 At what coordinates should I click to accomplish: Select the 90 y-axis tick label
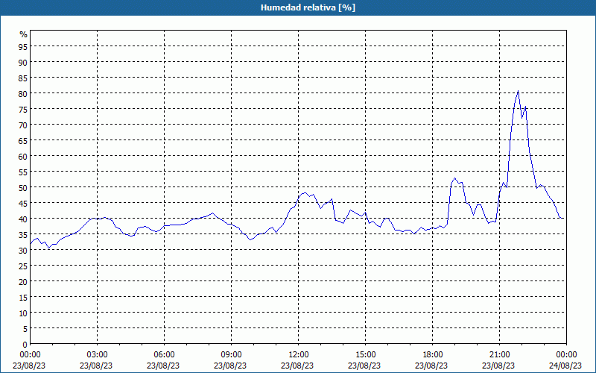(23, 62)
